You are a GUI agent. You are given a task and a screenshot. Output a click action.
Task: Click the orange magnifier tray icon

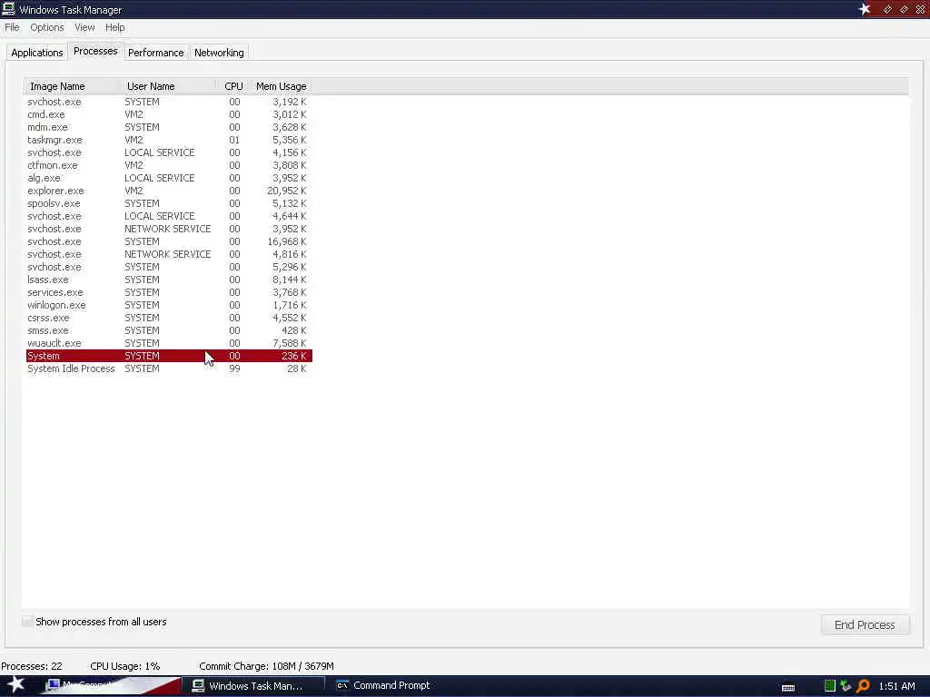(863, 686)
